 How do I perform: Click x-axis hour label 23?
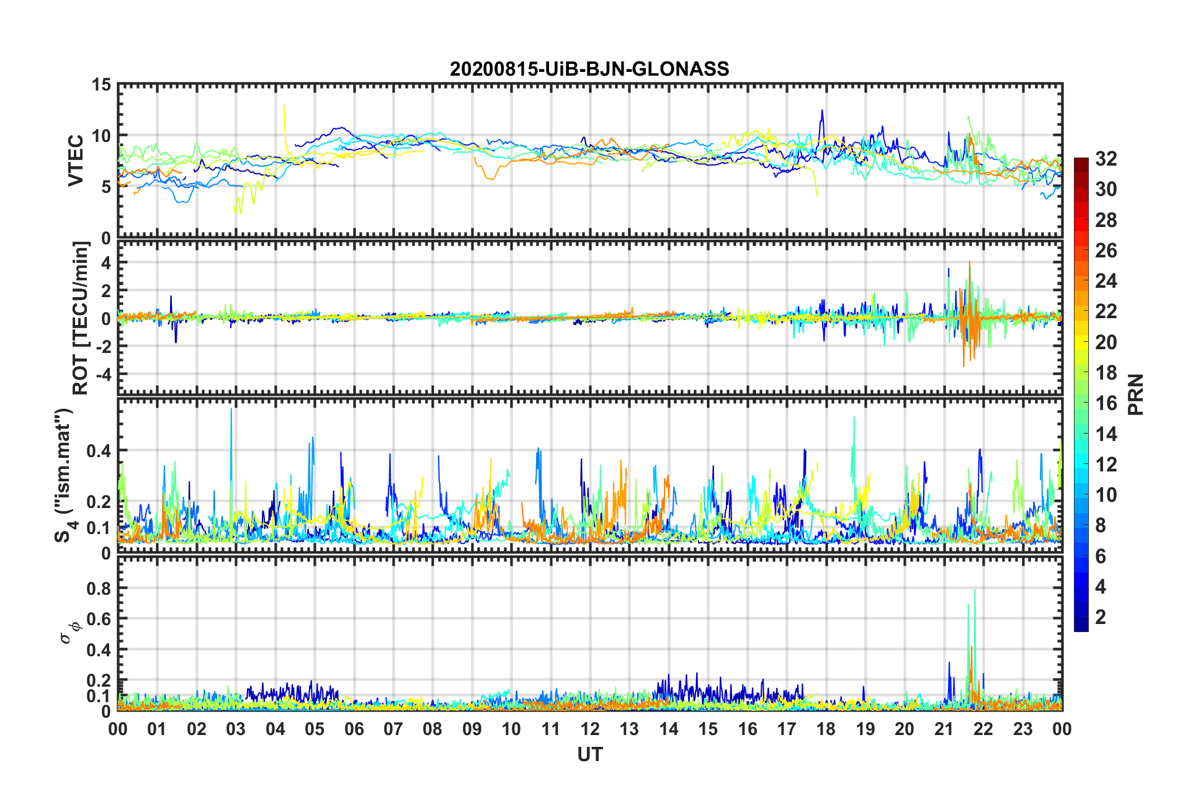tap(1023, 729)
